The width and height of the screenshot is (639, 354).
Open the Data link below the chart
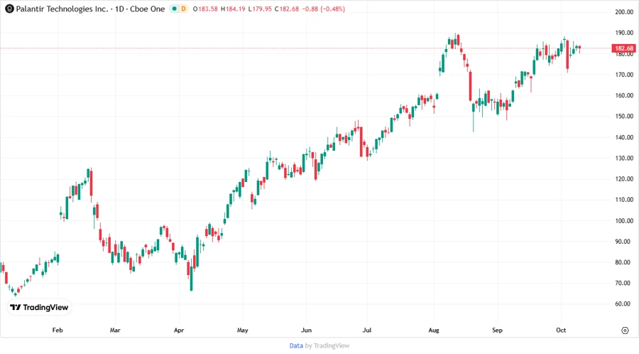coord(296,345)
